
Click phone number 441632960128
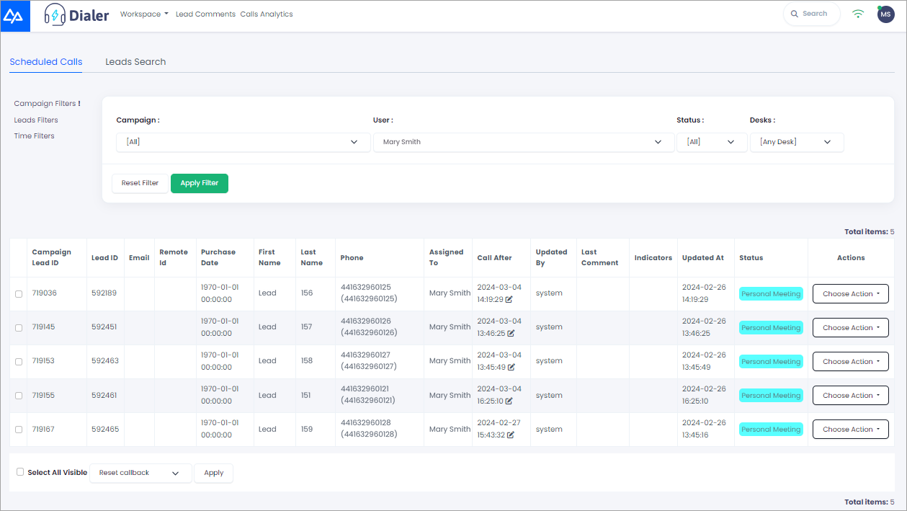pyautogui.click(x=366, y=423)
